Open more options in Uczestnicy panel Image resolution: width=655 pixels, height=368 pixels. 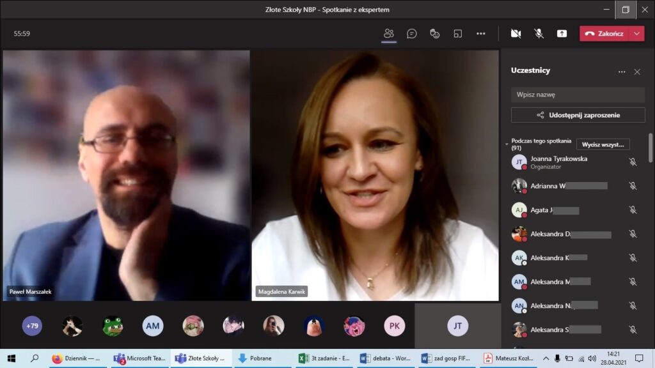tap(622, 72)
